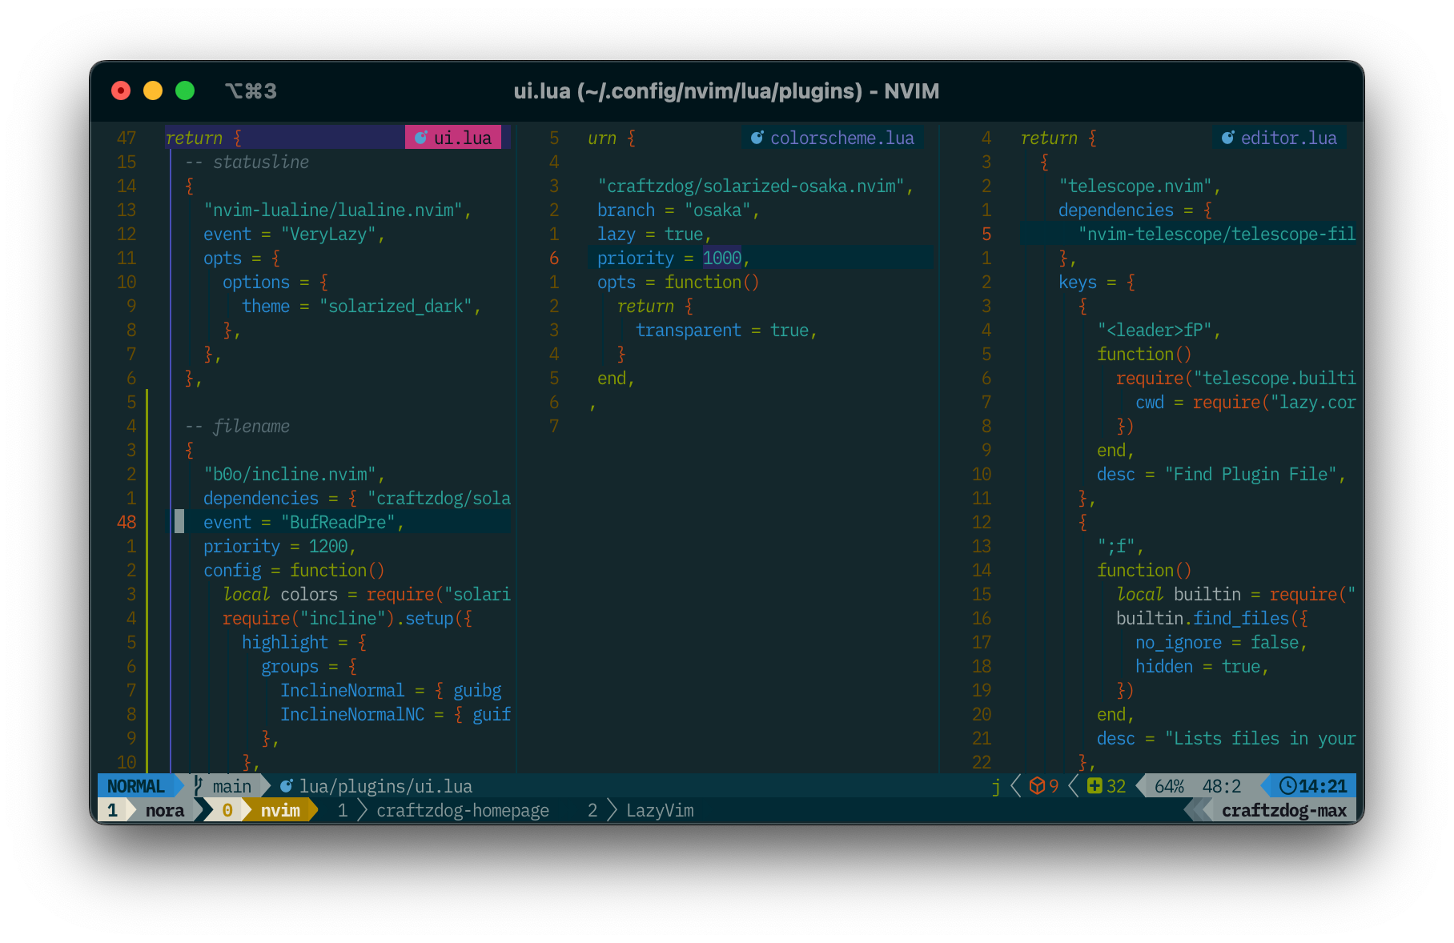Click the "nvim-lualine/lualine.nvim" string
The image size is (1454, 943).
pos(333,210)
